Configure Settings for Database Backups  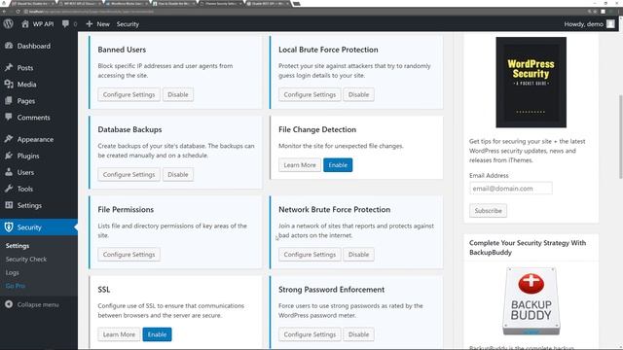coord(128,174)
